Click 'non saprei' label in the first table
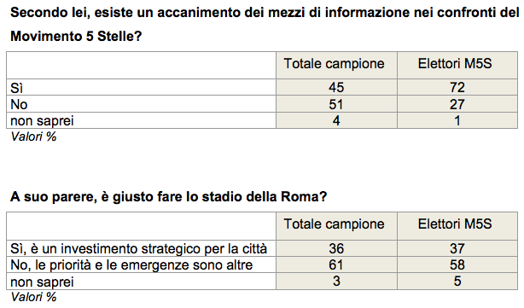 click(x=42, y=121)
